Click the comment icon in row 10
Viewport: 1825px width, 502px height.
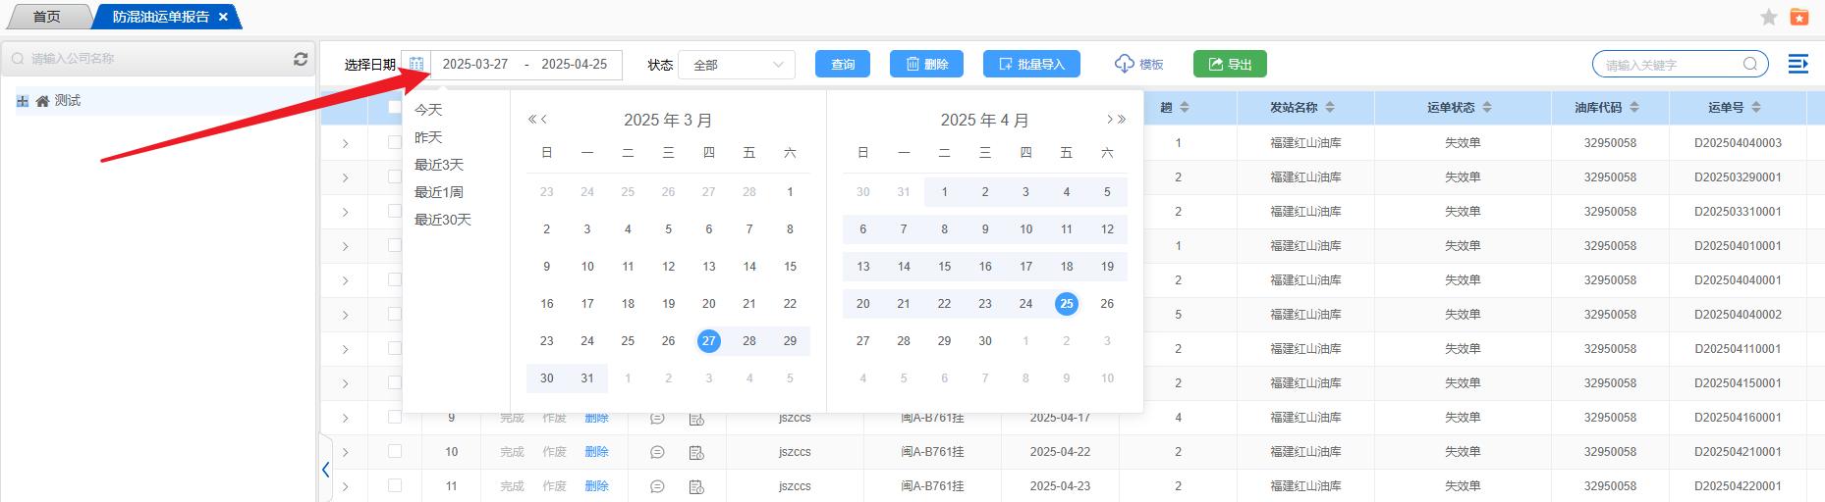click(657, 452)
